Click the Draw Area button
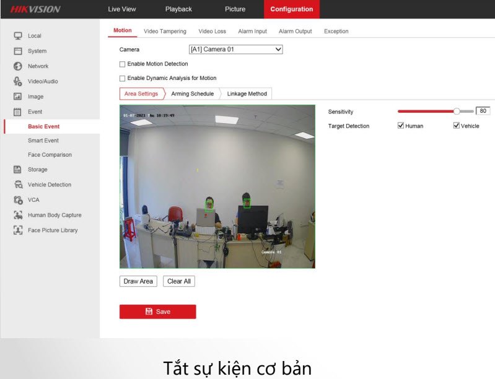Screen dimensions: 495x379 pyautogui.click(x=138, y=281)
